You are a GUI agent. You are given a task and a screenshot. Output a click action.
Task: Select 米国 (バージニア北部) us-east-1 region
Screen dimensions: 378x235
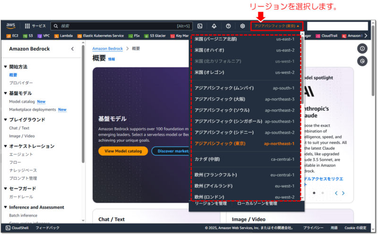coord(244,39)
